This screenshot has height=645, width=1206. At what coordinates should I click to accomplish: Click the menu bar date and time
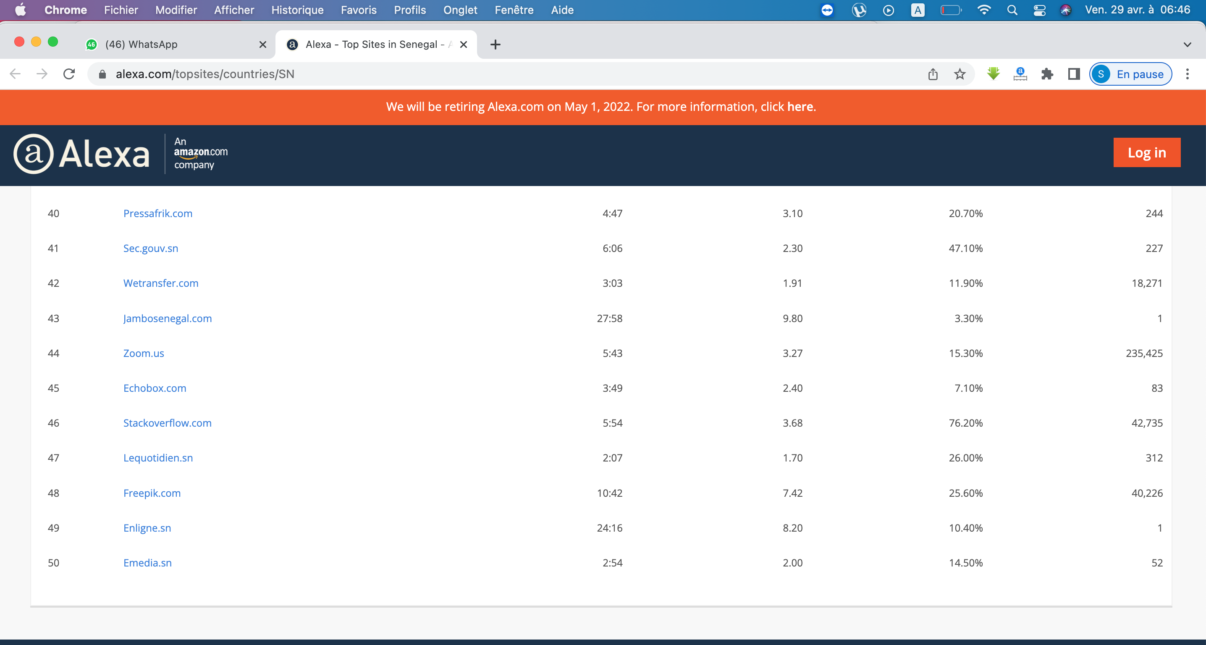pos(1137,10)
